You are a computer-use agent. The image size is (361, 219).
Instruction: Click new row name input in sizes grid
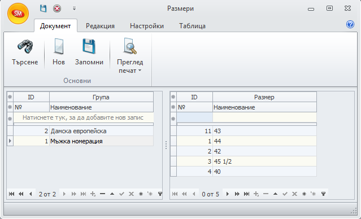coord(264,117)
